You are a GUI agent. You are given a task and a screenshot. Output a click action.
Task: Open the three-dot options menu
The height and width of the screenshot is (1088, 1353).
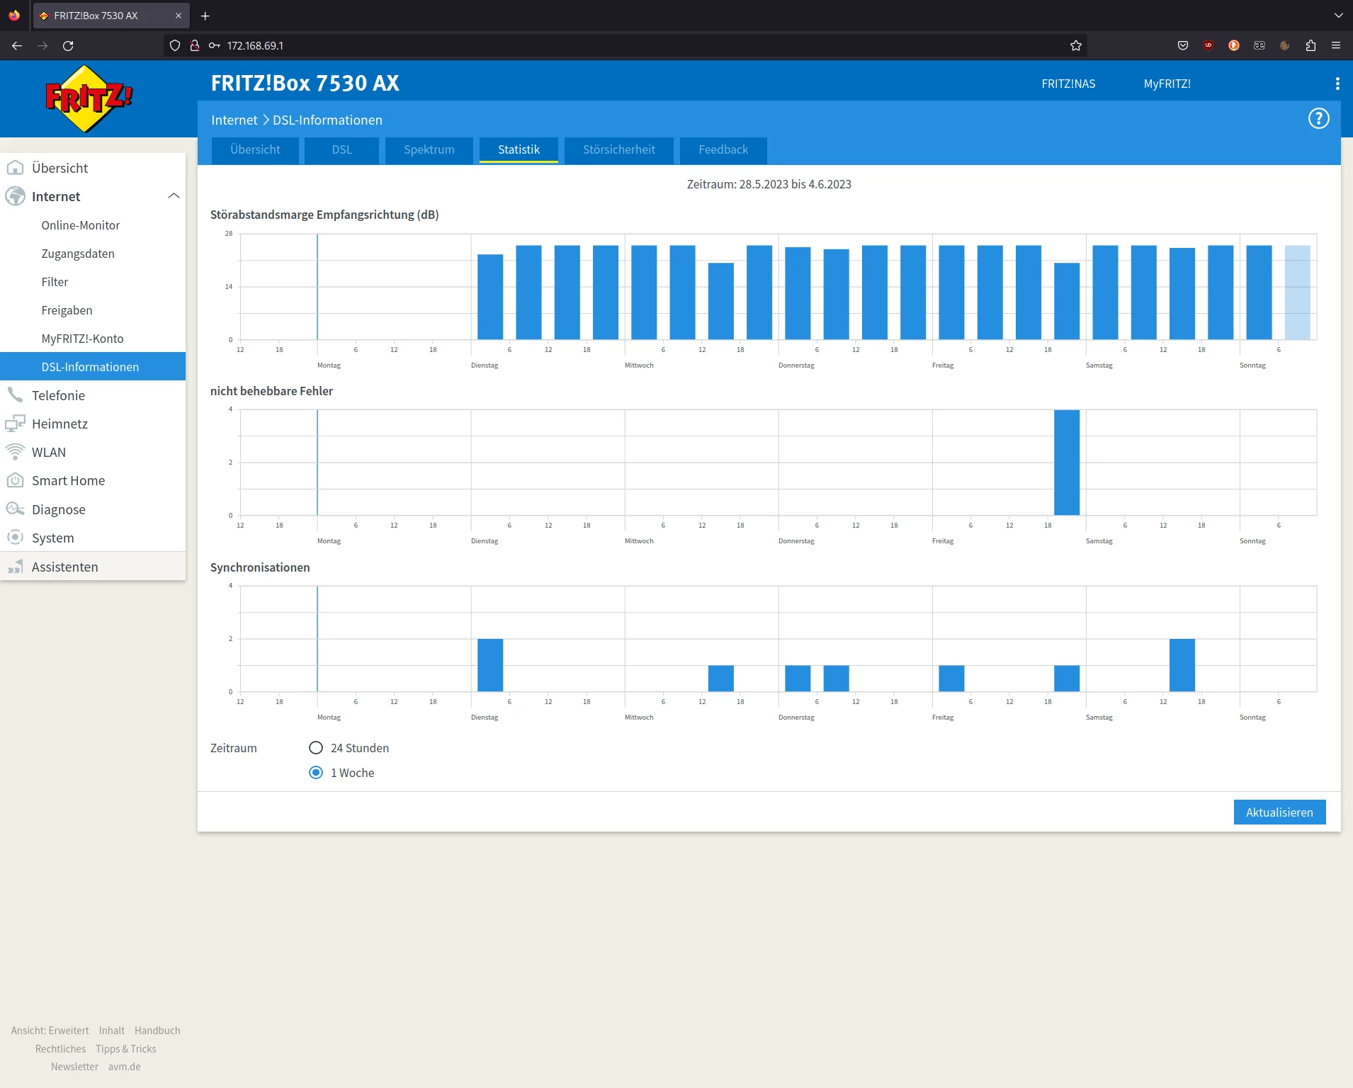(x=1337, y=84)
